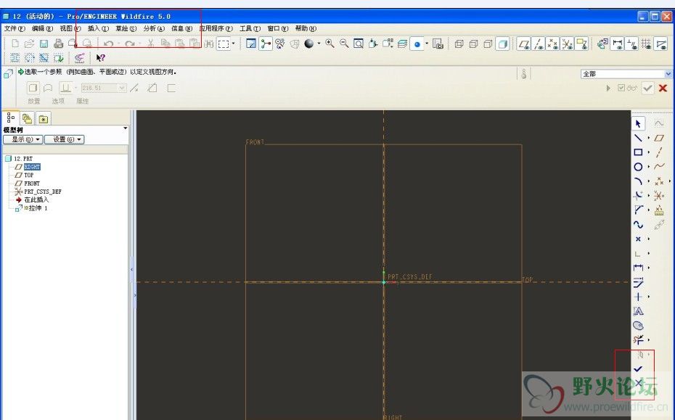Select 拉伸 1 feature in model tree
This screenshot has width=675, height=420.
tap(36, 208)
